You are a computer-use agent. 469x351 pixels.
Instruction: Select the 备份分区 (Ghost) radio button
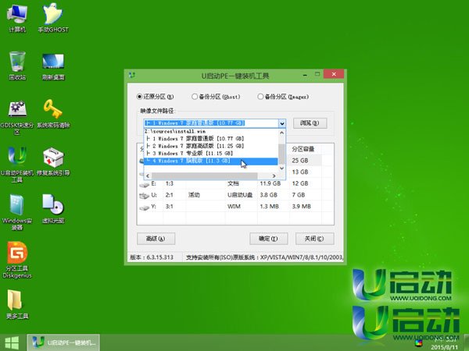195,97
